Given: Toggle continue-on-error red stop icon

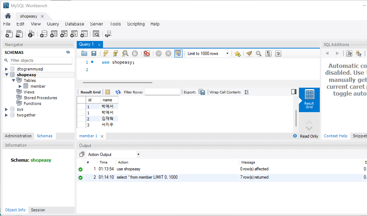Looking at the screenshot, I should tap(147, 54).
